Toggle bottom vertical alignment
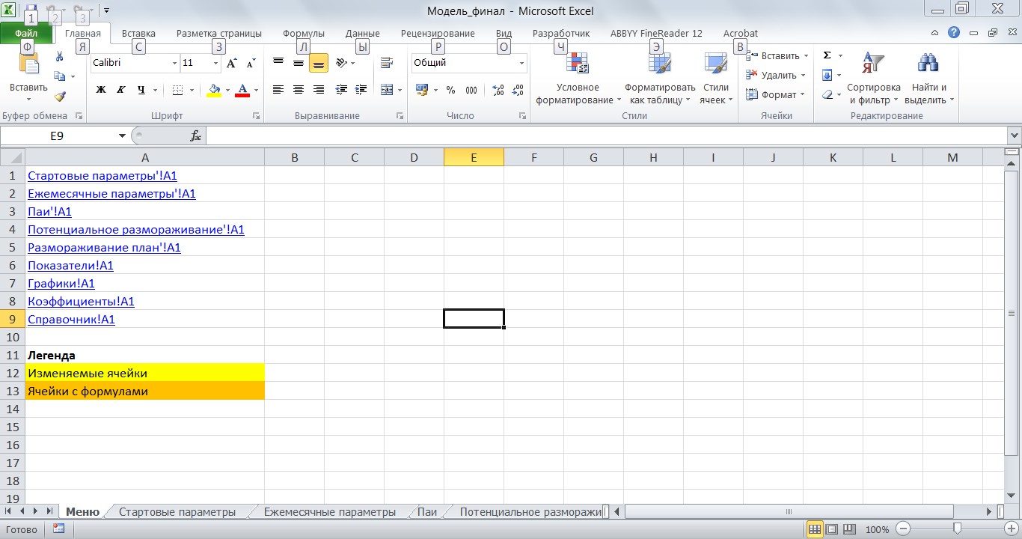1022x539 pixels. tap(319, 64)
